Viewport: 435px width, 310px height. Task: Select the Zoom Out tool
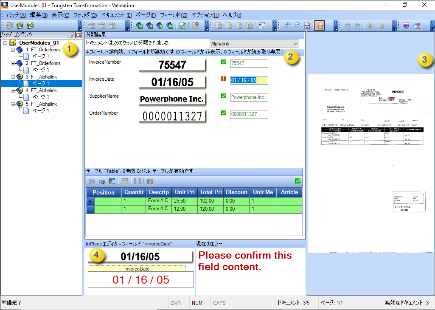(x=297, y=25)
